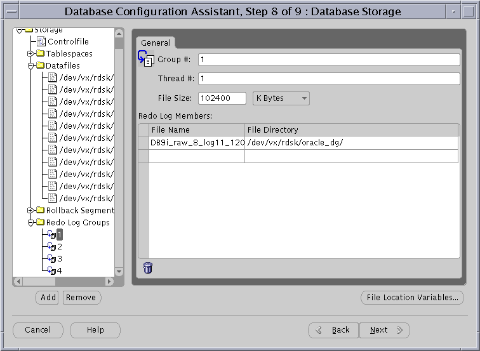
Task: Select the General tab
Action: pos(156,43)
